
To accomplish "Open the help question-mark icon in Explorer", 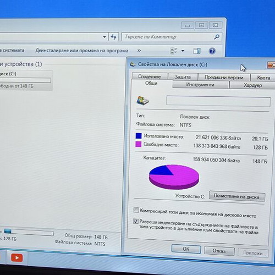I will pyautogui.click(x=212, y=51).
